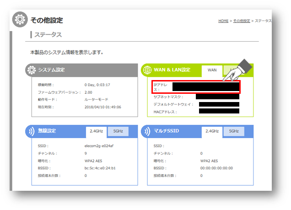The image size is (291, 210).
Task: Click the BSSID value bc:5c:4c:e0:24:b1
Action: [x=100, y=168]
